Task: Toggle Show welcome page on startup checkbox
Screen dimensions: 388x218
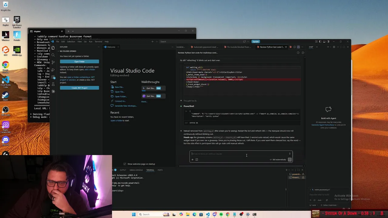Action: coord(125,164)
